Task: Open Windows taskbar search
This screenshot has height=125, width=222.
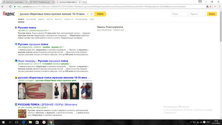Action: point(10,122)
